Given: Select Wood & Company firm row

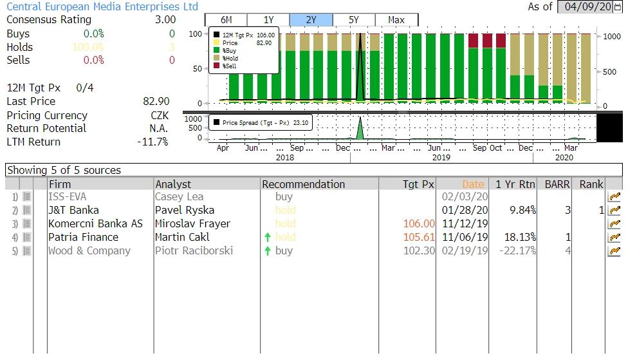Looking at the screenshot, I should pos(89,251).
